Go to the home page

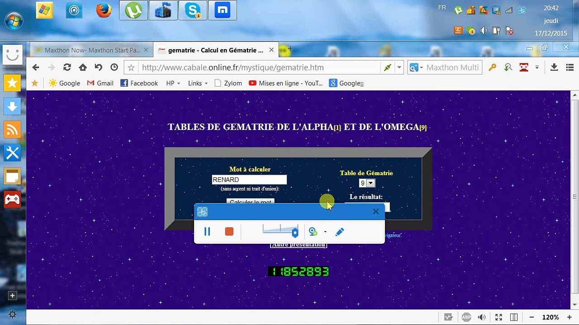point(82,67)
